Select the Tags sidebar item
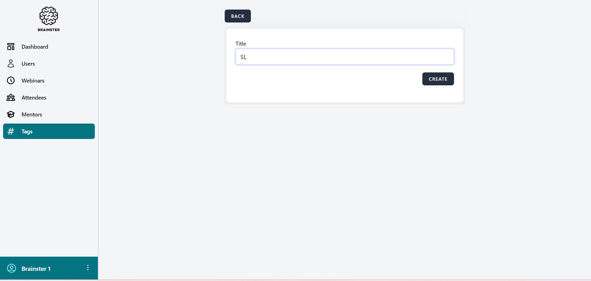 (x=27, y=132)
